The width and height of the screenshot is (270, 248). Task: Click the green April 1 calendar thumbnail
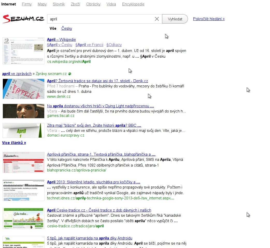[23, 130]
